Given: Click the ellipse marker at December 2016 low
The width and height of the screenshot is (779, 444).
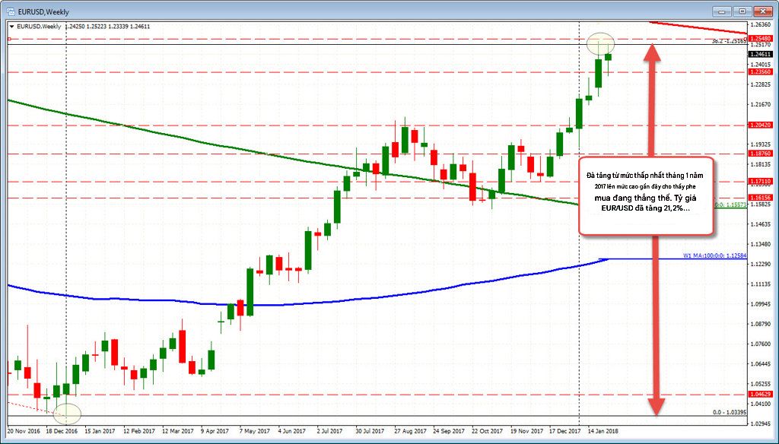Looking at the screenshot, I should (67, 413).
